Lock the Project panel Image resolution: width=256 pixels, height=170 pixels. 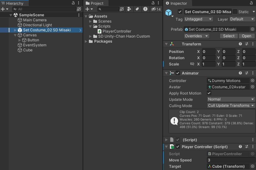(x=153, y=3)
